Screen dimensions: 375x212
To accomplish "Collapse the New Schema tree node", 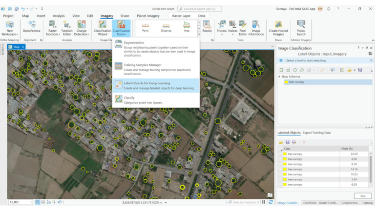I will tap(279, 77).
